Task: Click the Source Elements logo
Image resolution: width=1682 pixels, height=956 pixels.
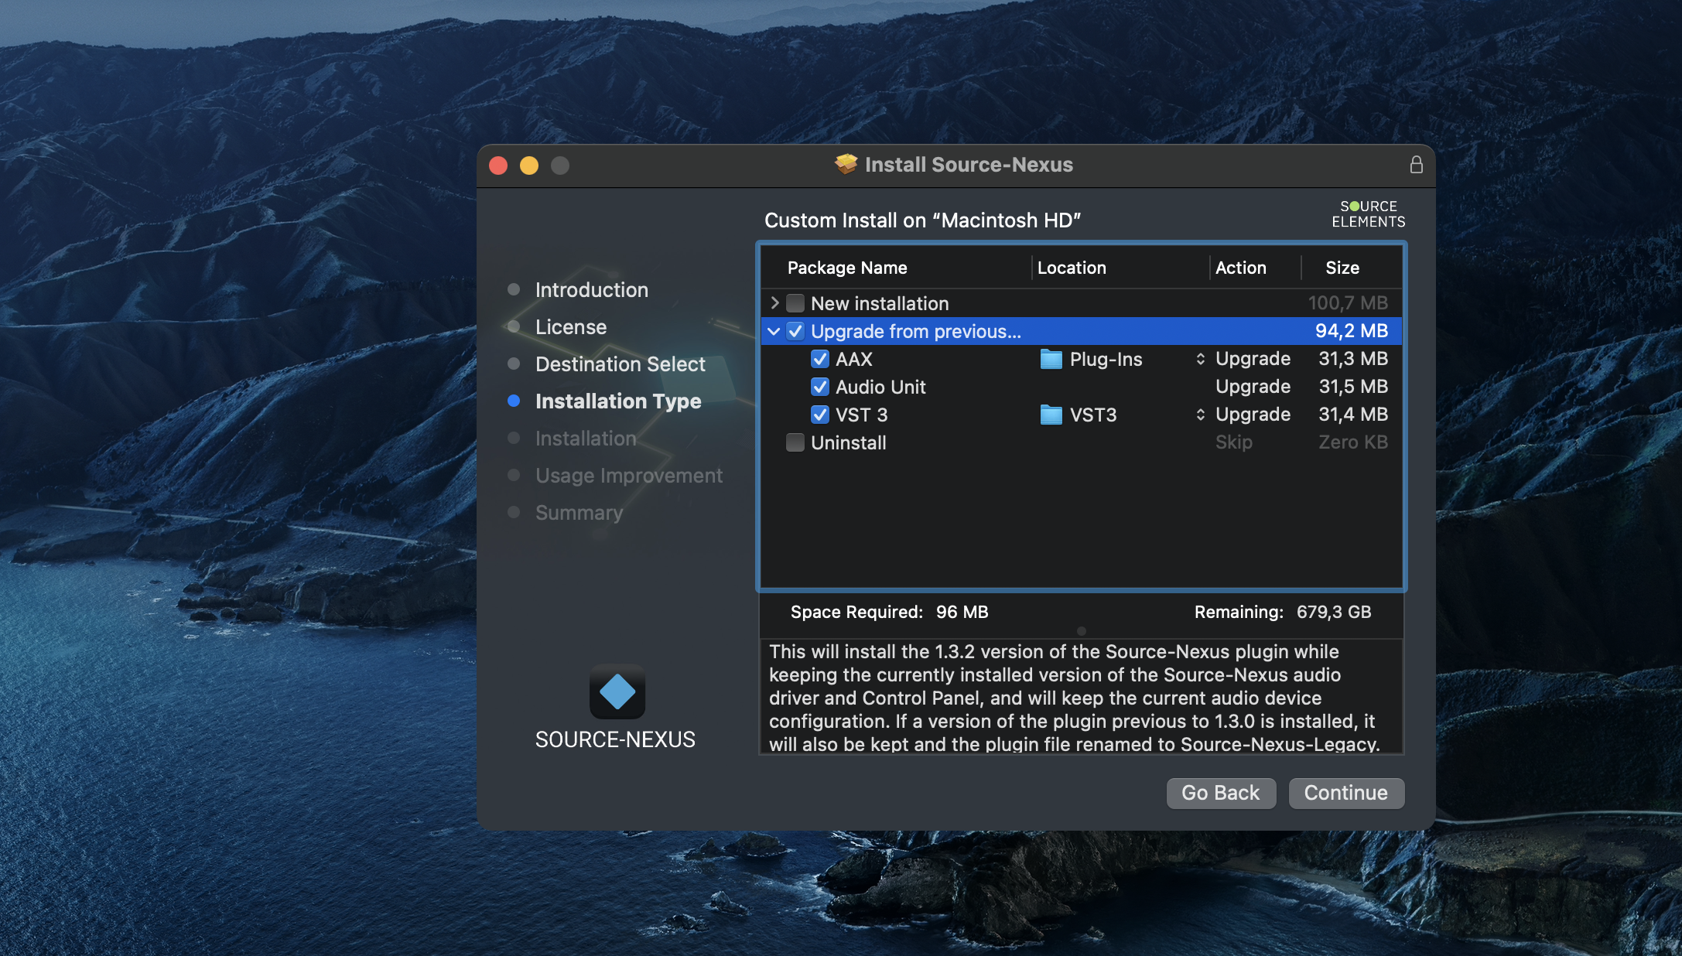Action: (x=1368, y=214)
